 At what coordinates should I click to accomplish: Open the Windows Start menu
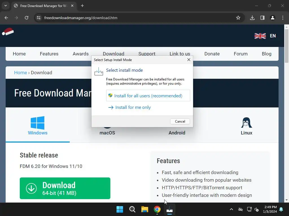(120, 209)
